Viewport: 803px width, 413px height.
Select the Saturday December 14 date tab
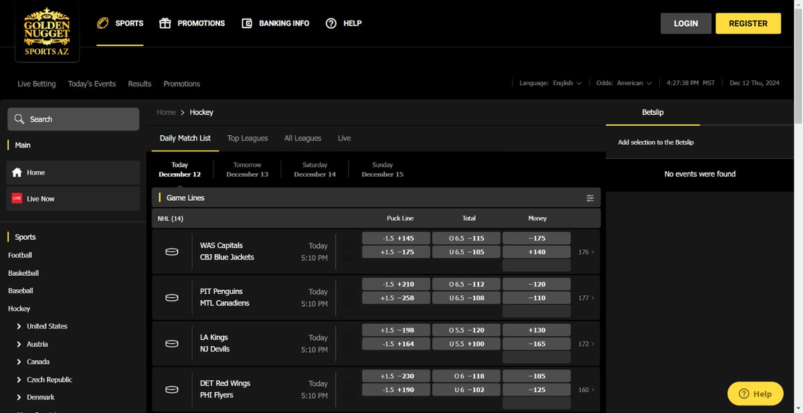pyautogui.click(x=315, y=169)
